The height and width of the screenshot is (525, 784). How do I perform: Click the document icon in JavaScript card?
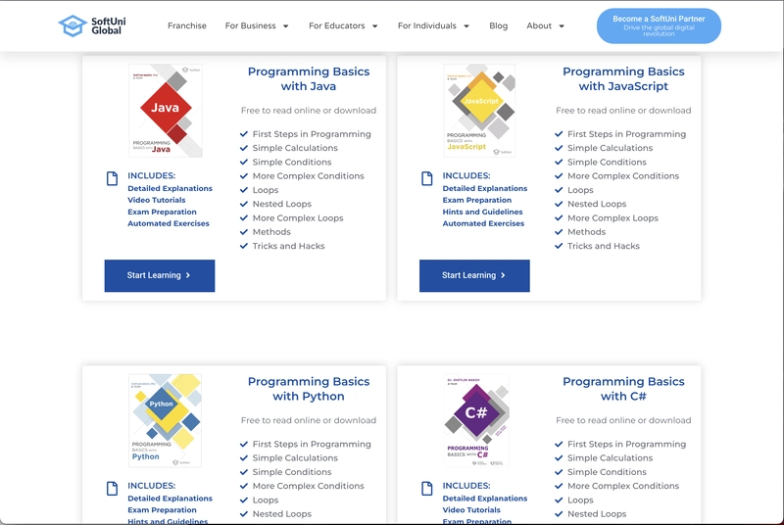[x=427, y=178]
